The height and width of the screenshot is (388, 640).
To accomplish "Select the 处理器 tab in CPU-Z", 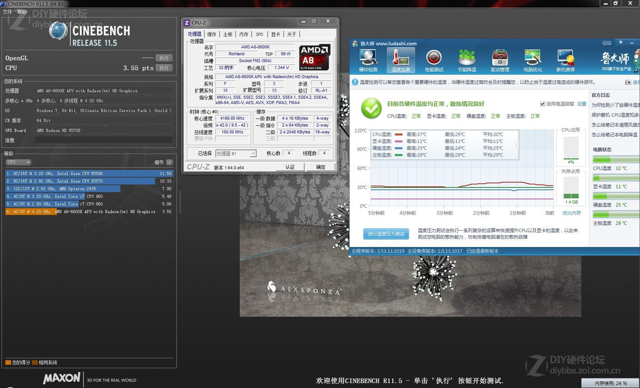I will click(194, 34).
